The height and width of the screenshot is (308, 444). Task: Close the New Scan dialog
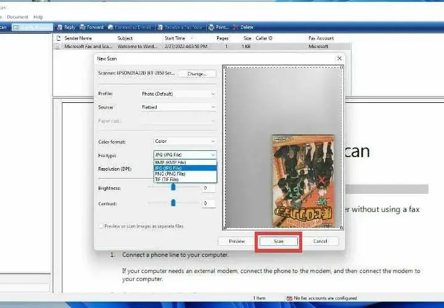[x=339, y=59]
